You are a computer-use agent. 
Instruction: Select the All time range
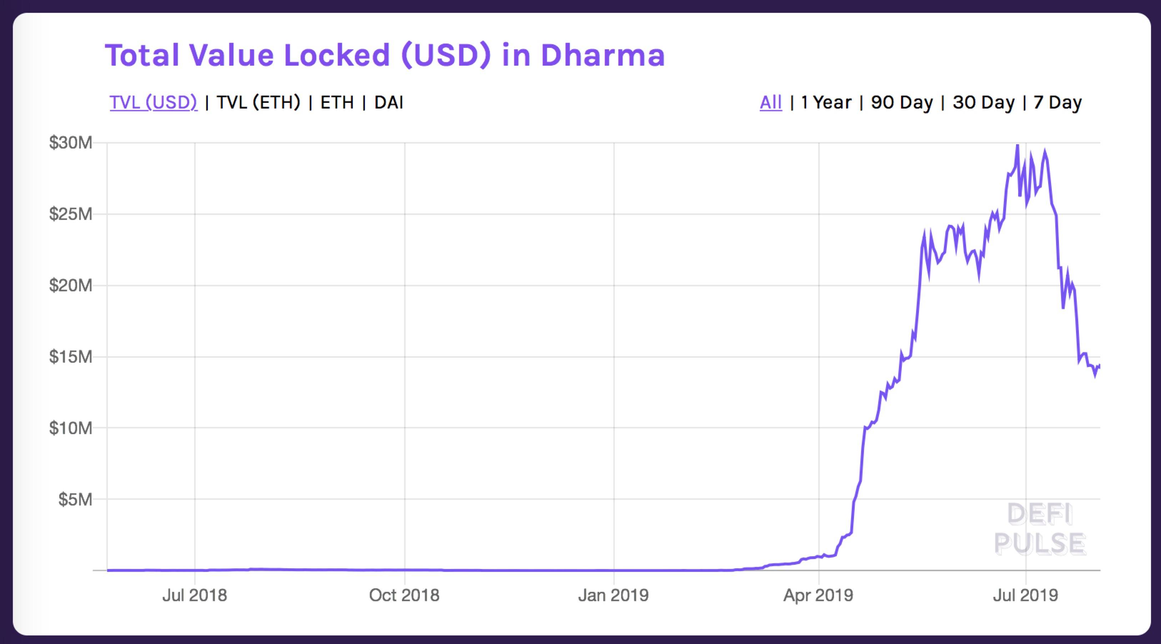tap(771, 103)
